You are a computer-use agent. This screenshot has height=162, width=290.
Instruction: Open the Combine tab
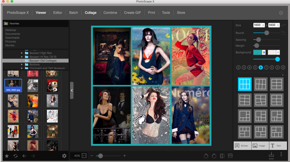(x=110, y=13)
